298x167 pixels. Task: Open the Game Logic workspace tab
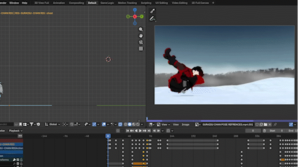(x=107, y=3)
